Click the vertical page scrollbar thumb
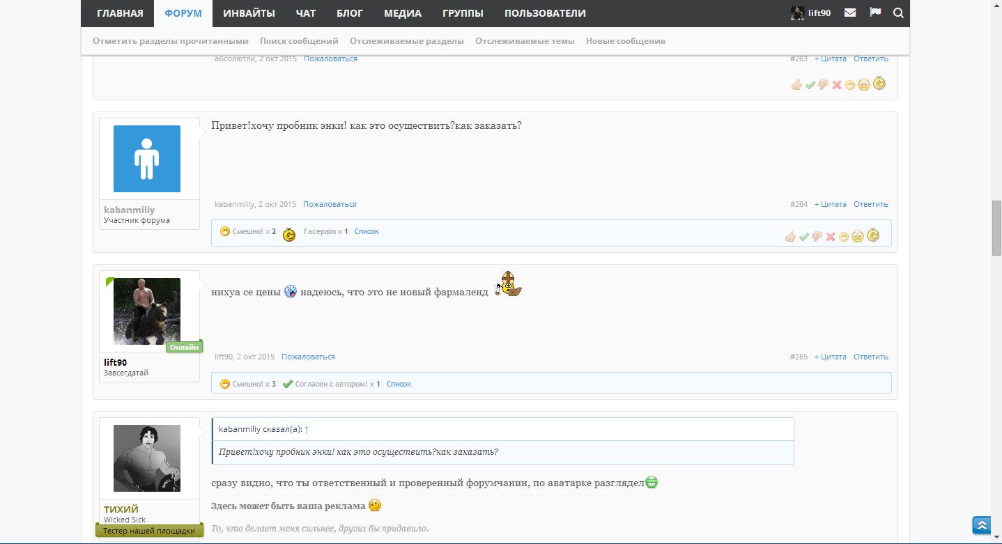 pyautogui.click(x=996, y=227)
